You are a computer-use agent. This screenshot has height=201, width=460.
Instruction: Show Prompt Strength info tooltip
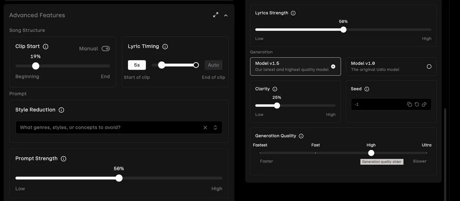(64, 159)
